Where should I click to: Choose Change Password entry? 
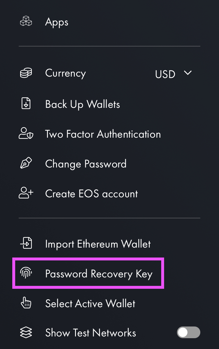tap(109, 164)
